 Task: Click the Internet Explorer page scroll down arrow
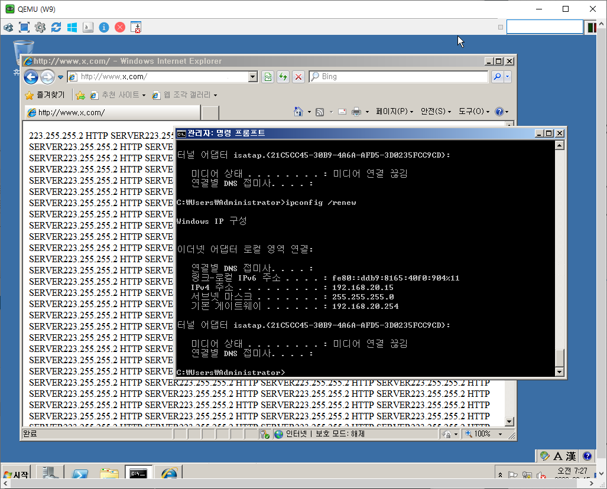click(x=509, y=422)
